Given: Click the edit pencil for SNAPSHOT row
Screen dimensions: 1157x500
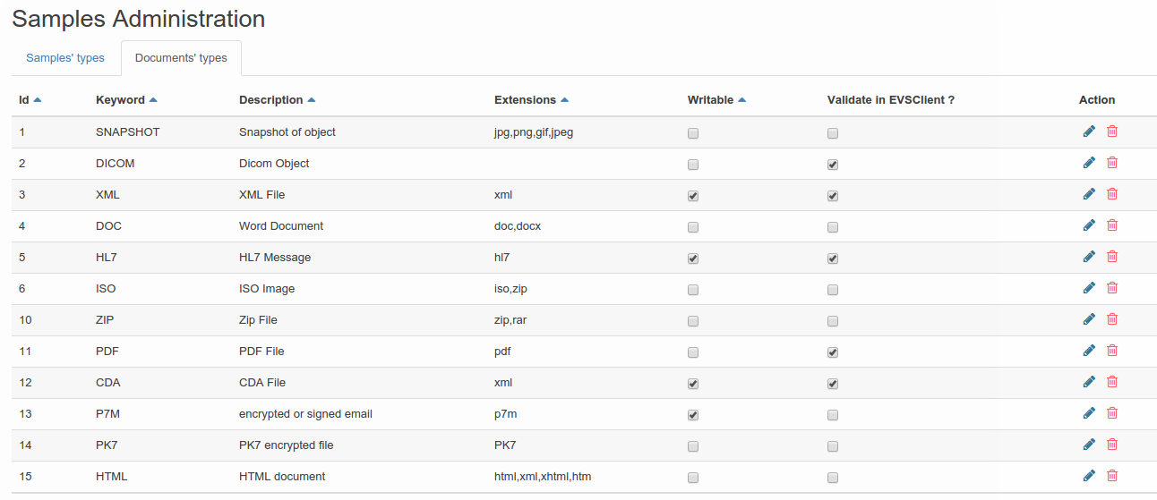Looking at the screenshot, I should [x=1089, y=131].
